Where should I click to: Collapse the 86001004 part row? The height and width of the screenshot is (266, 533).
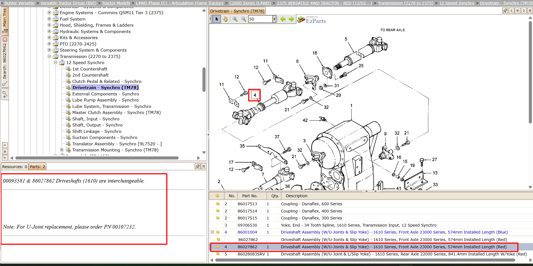pos(212,232)
